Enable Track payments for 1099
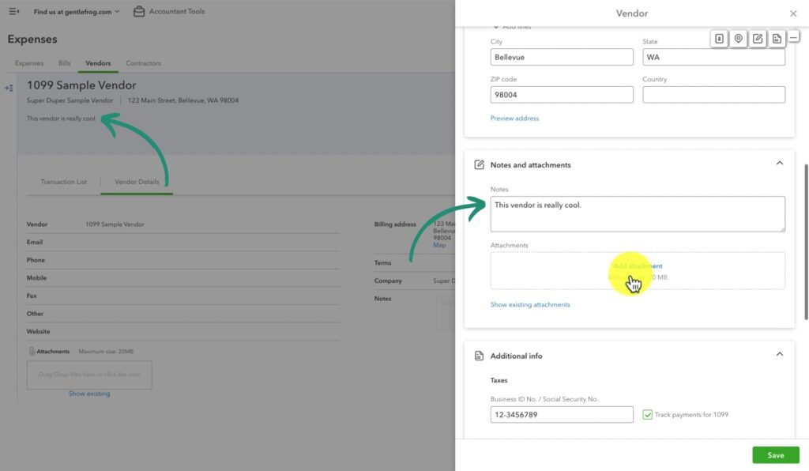The image size is (809, 471). click(649, 414)
